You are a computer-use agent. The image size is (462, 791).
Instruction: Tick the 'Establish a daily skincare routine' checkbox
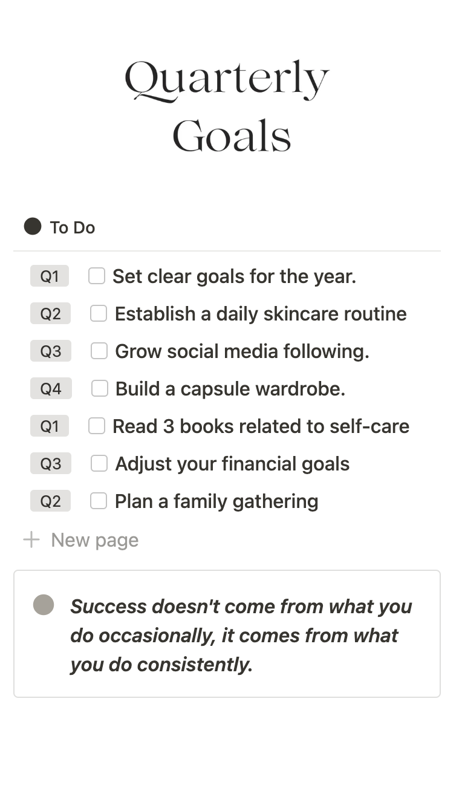click(x=99, y=313)
